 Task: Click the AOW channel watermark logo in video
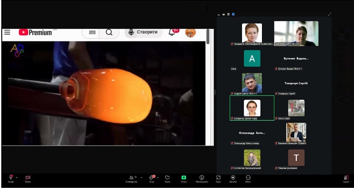[17, 50]
